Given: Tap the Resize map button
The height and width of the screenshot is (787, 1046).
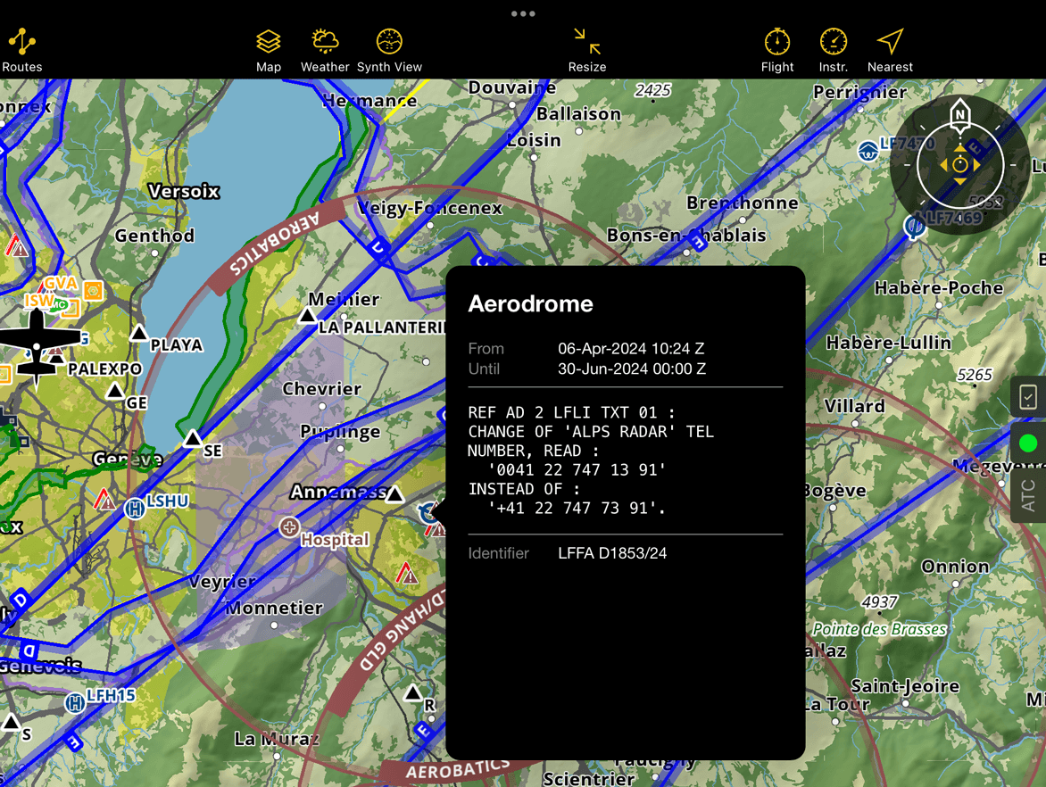Looking at the screenshot, I should click(587, 50).
